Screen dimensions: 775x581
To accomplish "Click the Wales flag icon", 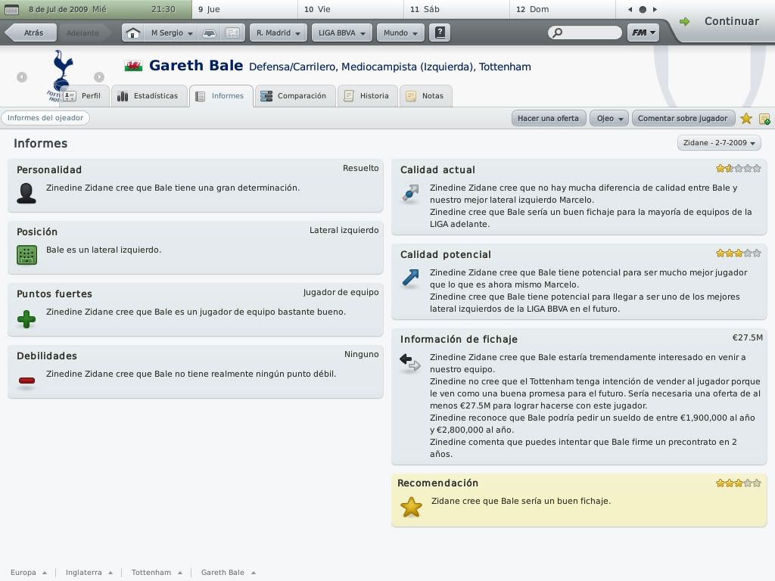I will point(133,67).
